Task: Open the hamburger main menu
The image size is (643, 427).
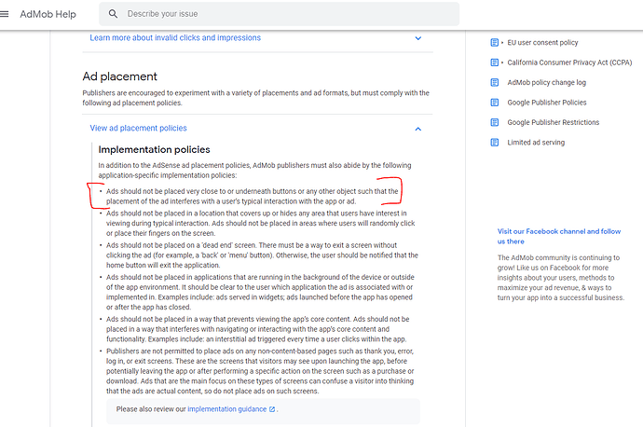Action: pyautogui.click(x=4, y=14)
